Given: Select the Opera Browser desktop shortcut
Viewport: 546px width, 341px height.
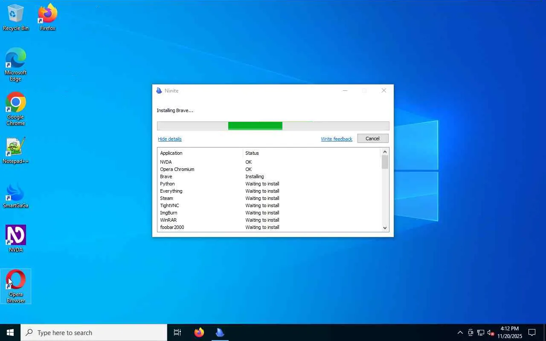Looking at the screenshot, I should click(x=16, y=286).
